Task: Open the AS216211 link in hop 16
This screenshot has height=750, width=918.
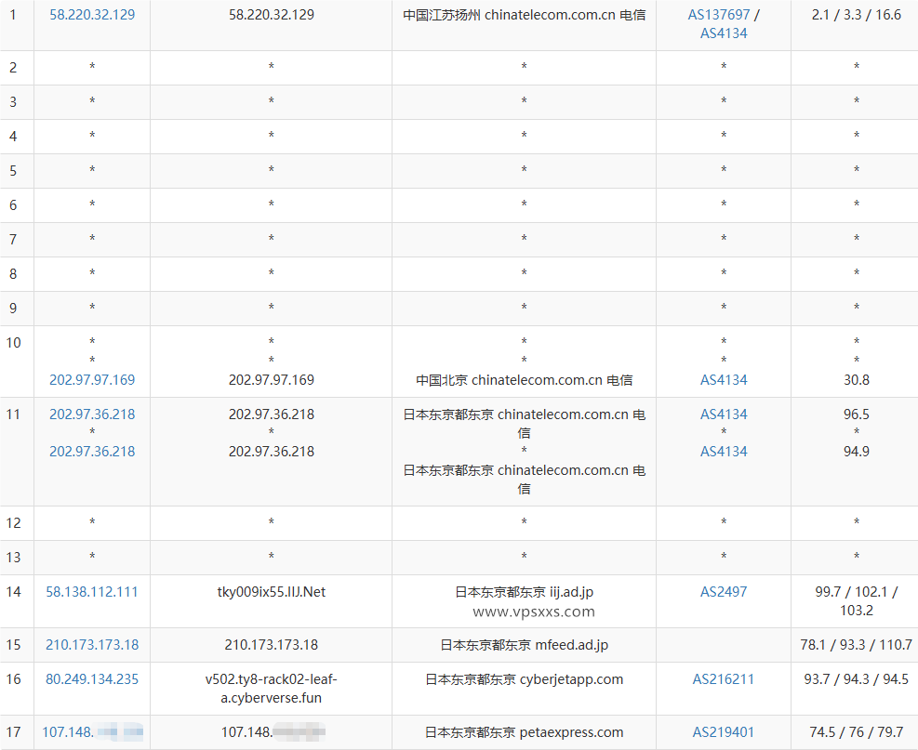Action: pos(724,679)
